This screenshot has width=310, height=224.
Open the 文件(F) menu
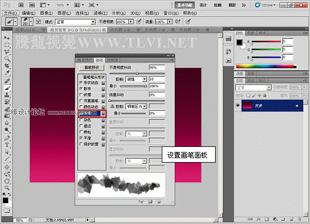11,13
